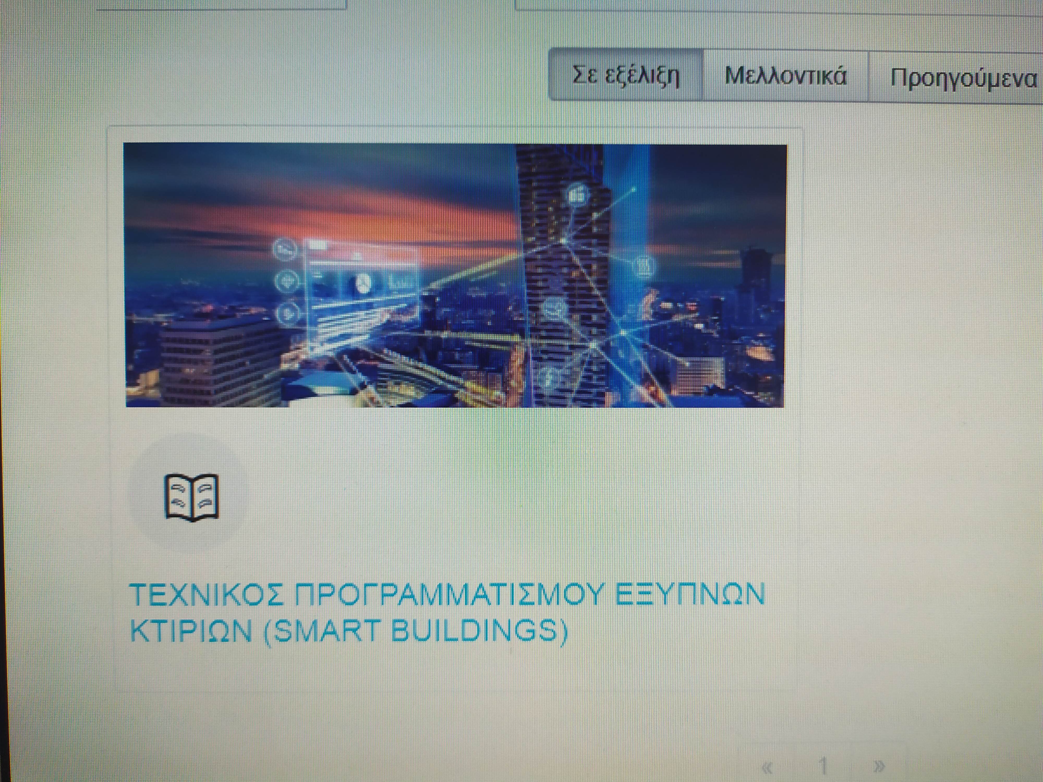Screen dimensions: 1043x782
Task: Open the smart buildings course banner image
Action: [455, 275]
